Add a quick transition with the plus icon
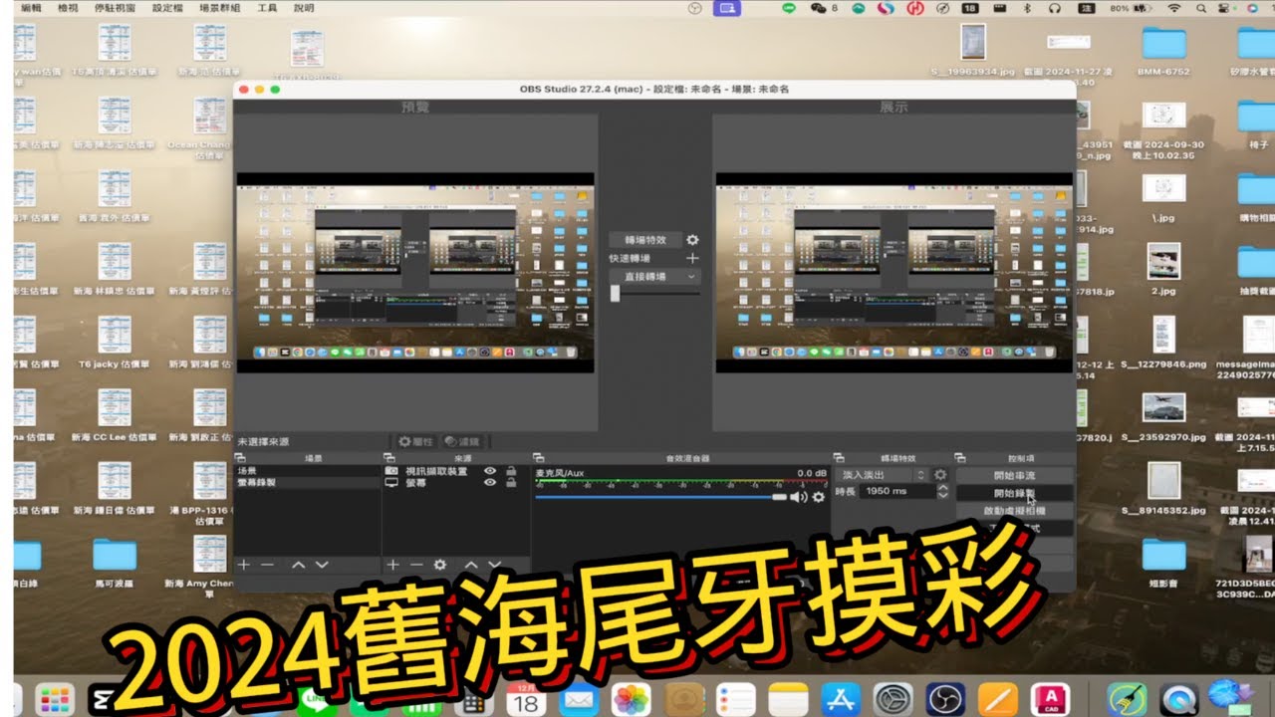 coord(692,258)
